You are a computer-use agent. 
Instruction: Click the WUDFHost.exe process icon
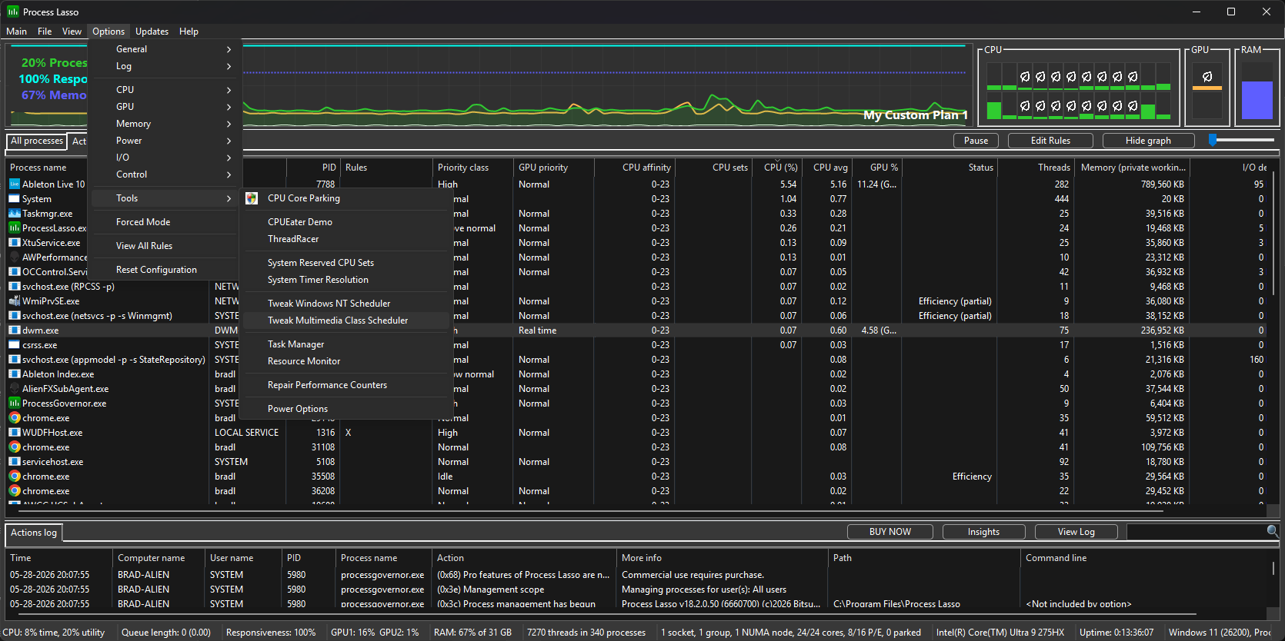coord(14,433)
